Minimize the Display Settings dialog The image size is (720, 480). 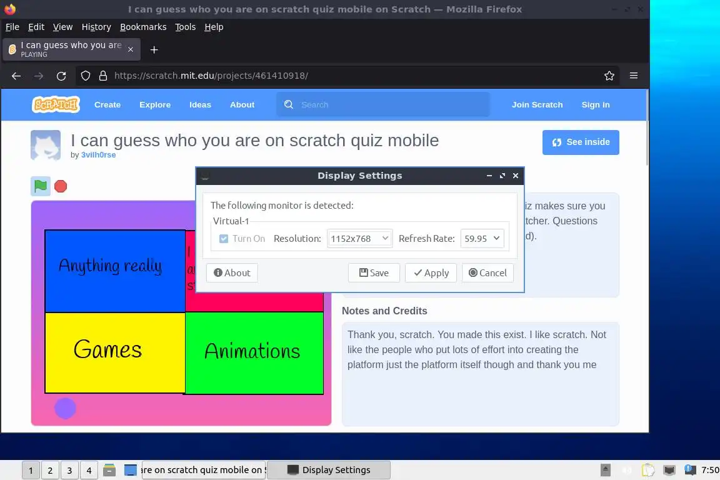click(489, 176)
